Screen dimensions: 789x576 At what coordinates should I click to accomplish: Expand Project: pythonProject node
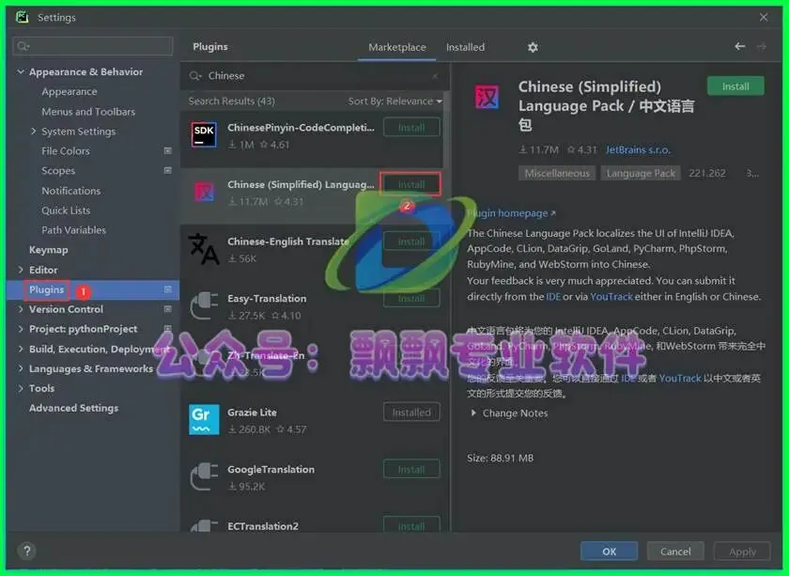[21, 329]
